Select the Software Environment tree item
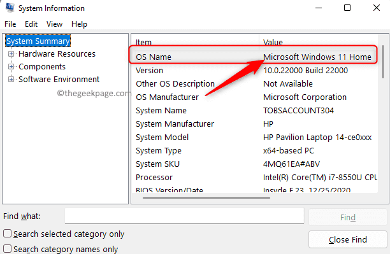This screenshot has width=390, height=254. (x=59, y=80)
